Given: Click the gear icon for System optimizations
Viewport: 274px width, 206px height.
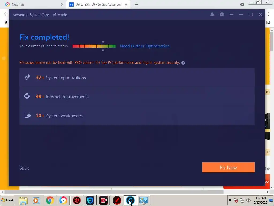Looking at the screenshot, I should click(x=27, y=77).
